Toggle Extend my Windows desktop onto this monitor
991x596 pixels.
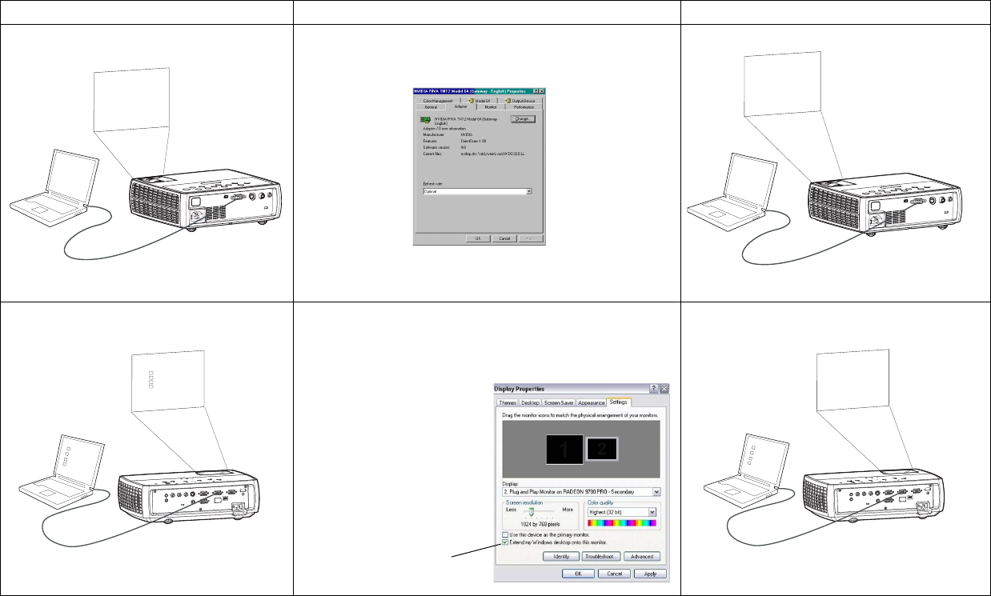[x=506, y=542]
